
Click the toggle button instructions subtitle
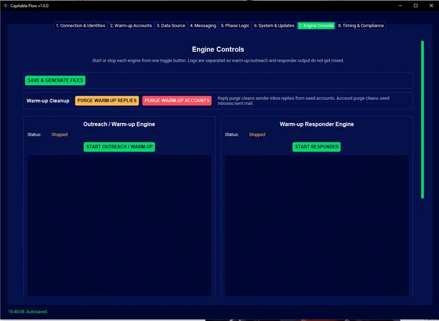click(218, 61)
